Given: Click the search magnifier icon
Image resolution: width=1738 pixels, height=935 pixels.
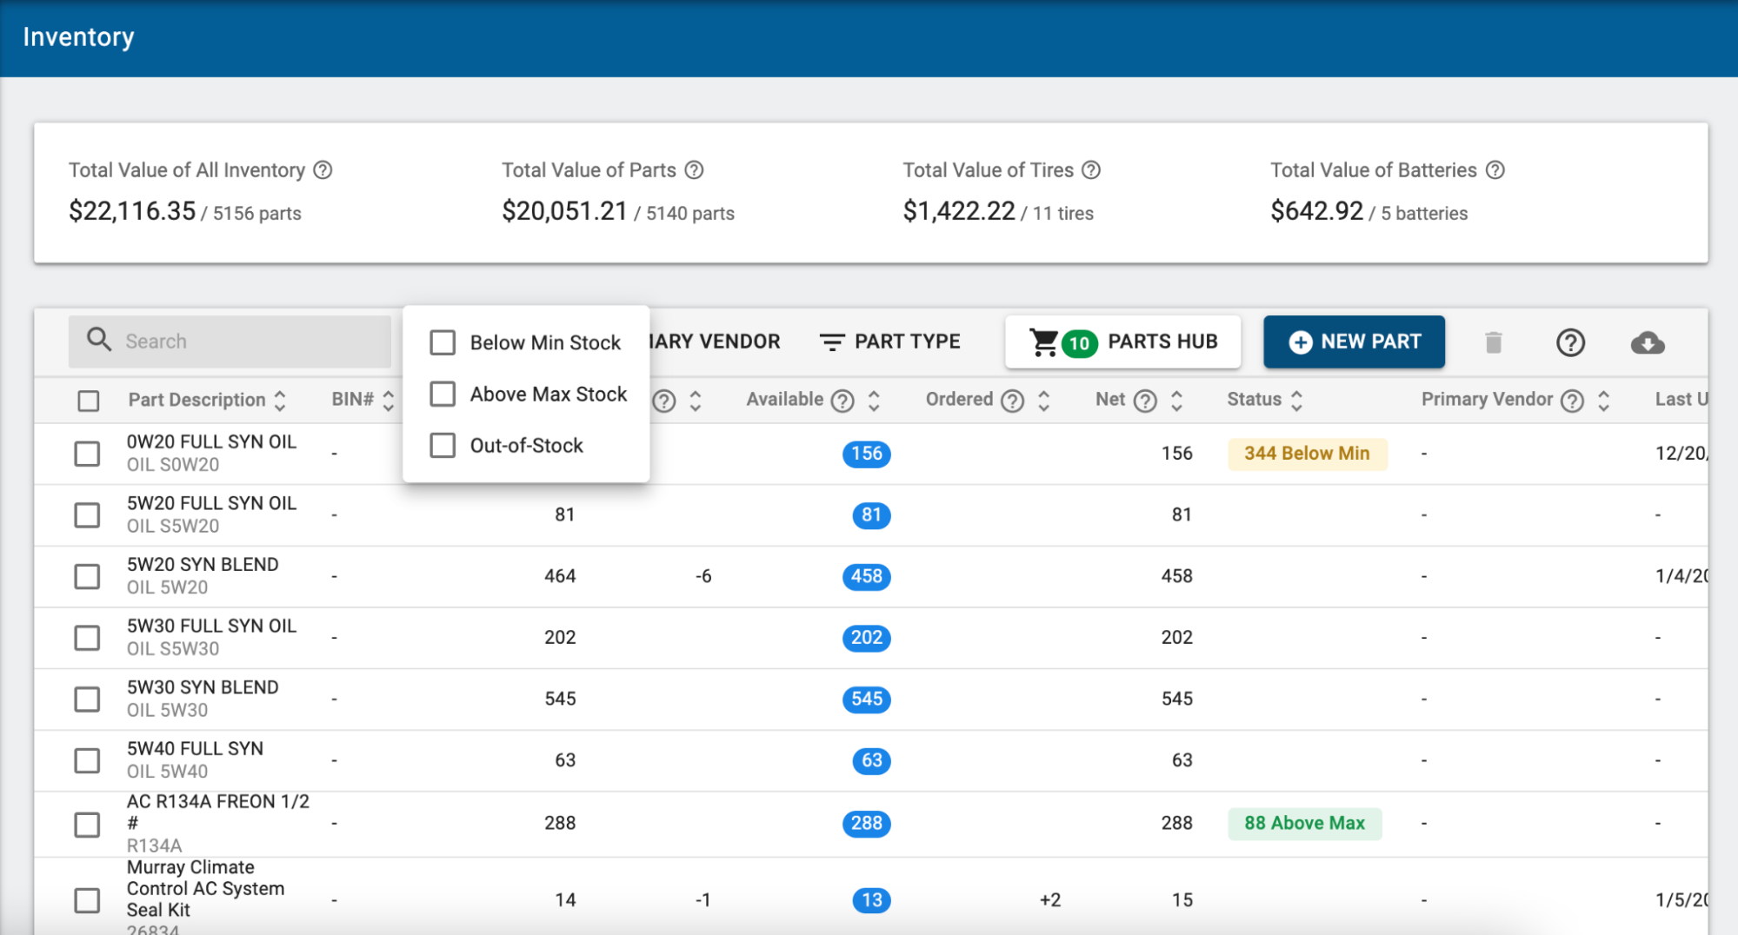Looking at the screenshot, I should click(98, 340).
